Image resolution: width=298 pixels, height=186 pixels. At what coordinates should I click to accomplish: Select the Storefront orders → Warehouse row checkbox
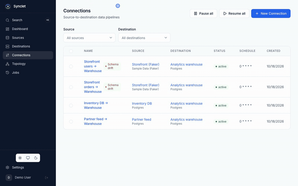[71, 87]
